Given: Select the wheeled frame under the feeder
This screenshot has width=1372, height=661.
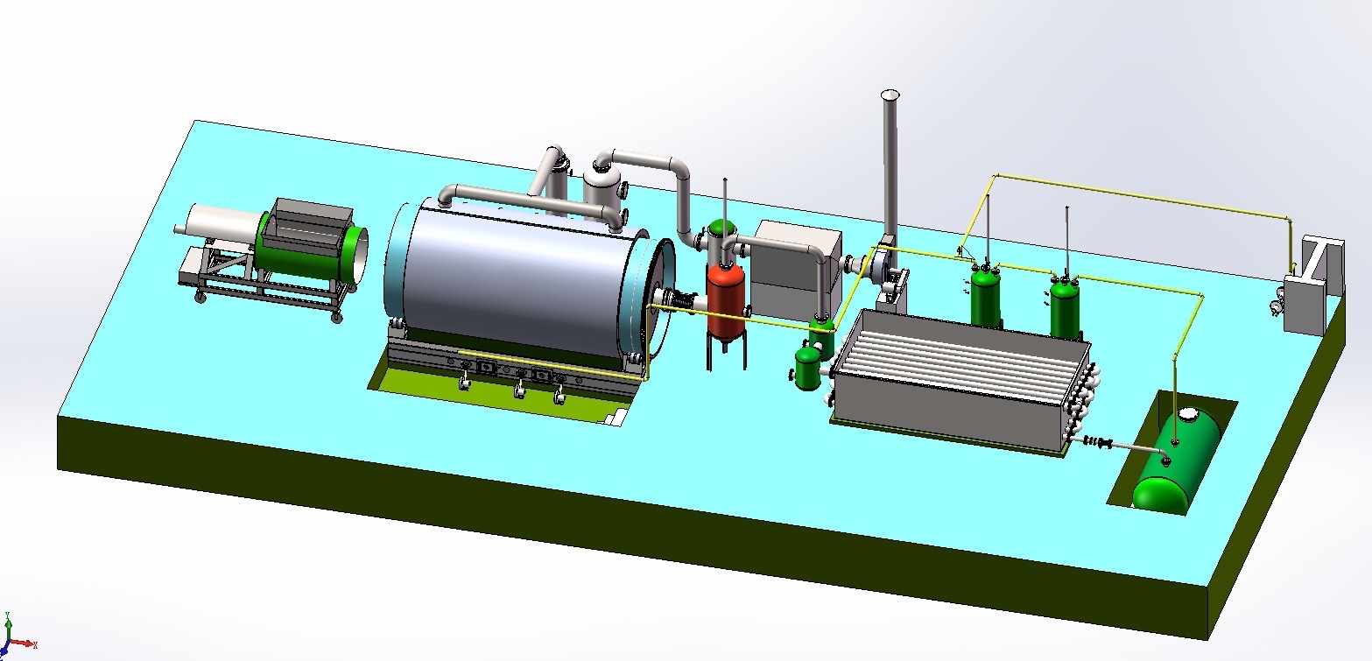Looking at the screenshot, I should pyautogui.click(x=263, y=280).
